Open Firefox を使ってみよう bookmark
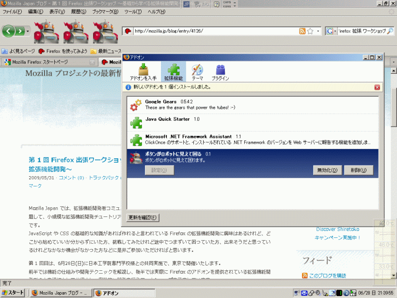 click(x=63, y=51)
